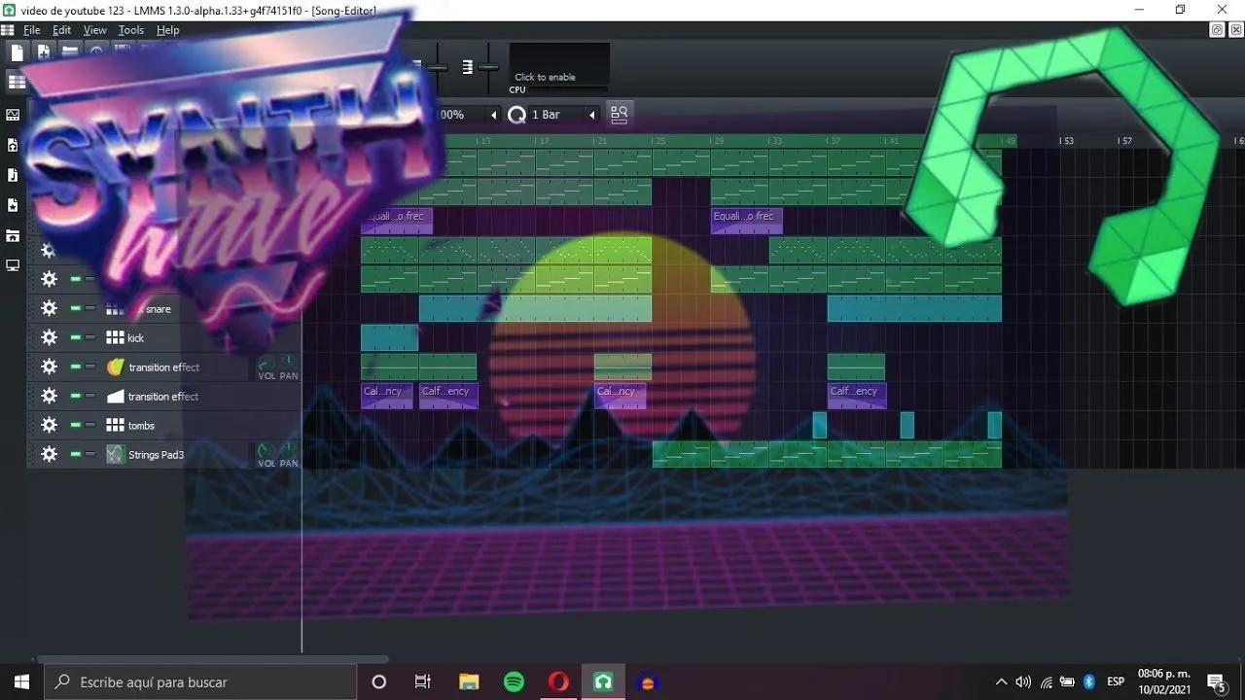Image resolution: width=1245 pixels, height=700 pixels.
Task: Click the Windows Start button
Action: coord(21,682)
